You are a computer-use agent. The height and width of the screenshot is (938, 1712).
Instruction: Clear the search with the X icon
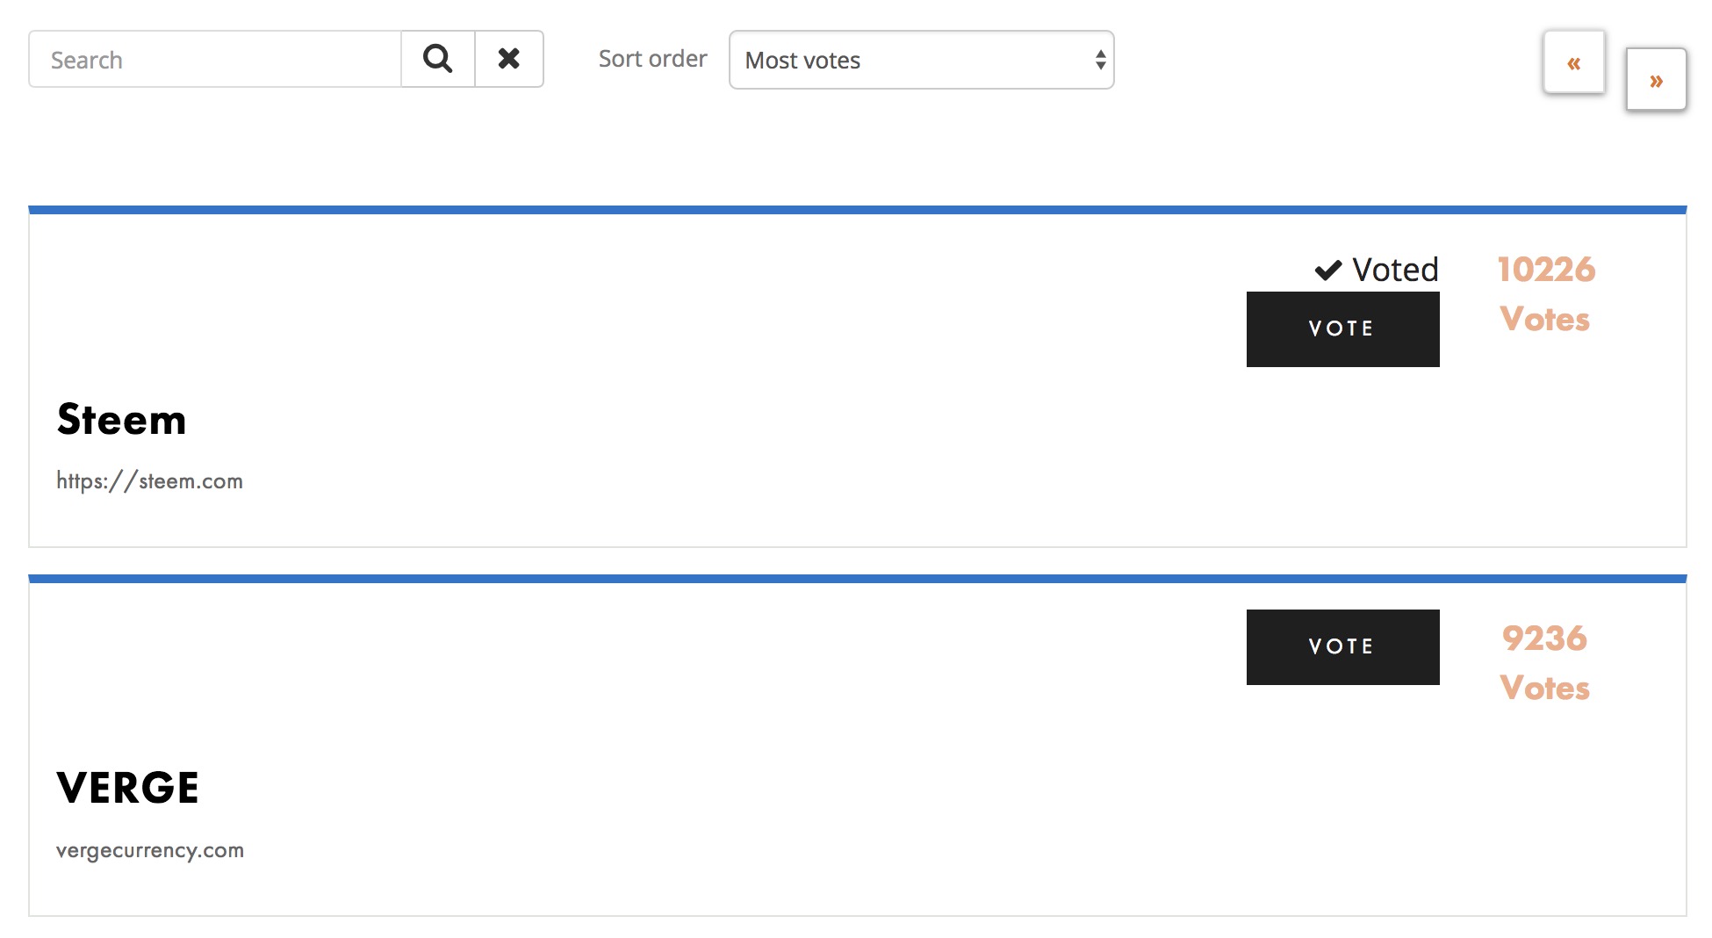(x=508, y=59)
